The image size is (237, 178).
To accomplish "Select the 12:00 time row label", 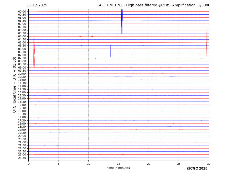I will pos(22,86).
